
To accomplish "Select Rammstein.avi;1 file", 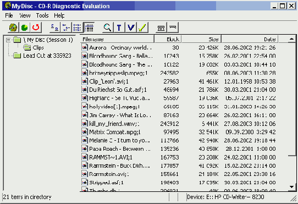I will pos(109,174).
